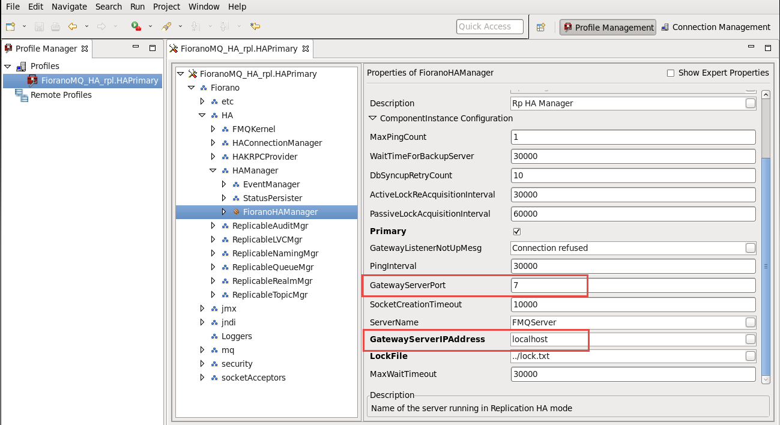Click the Run external tools icon
Image resolution: width=780 pixels, height=425 pixels.
[136, 26]
